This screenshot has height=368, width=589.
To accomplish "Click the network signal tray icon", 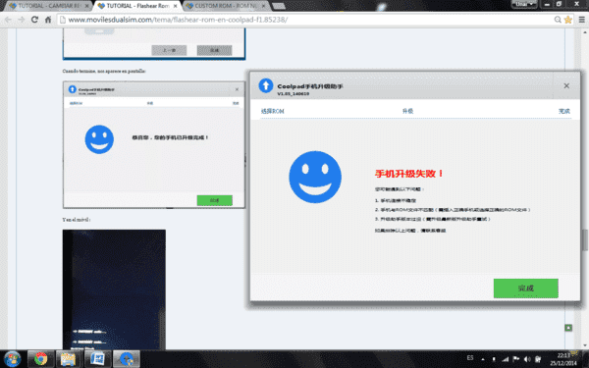I will (x=506, y=359).
